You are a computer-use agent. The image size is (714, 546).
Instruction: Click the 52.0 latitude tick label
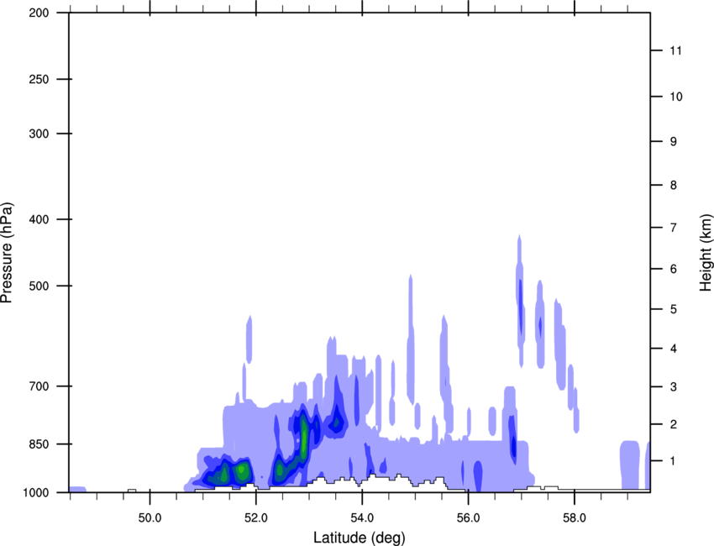[x=256, y=518]
